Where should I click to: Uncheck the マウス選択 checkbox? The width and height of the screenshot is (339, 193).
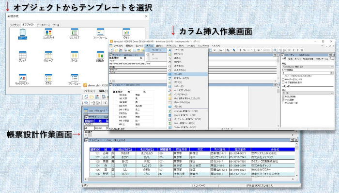click(283, 100)
